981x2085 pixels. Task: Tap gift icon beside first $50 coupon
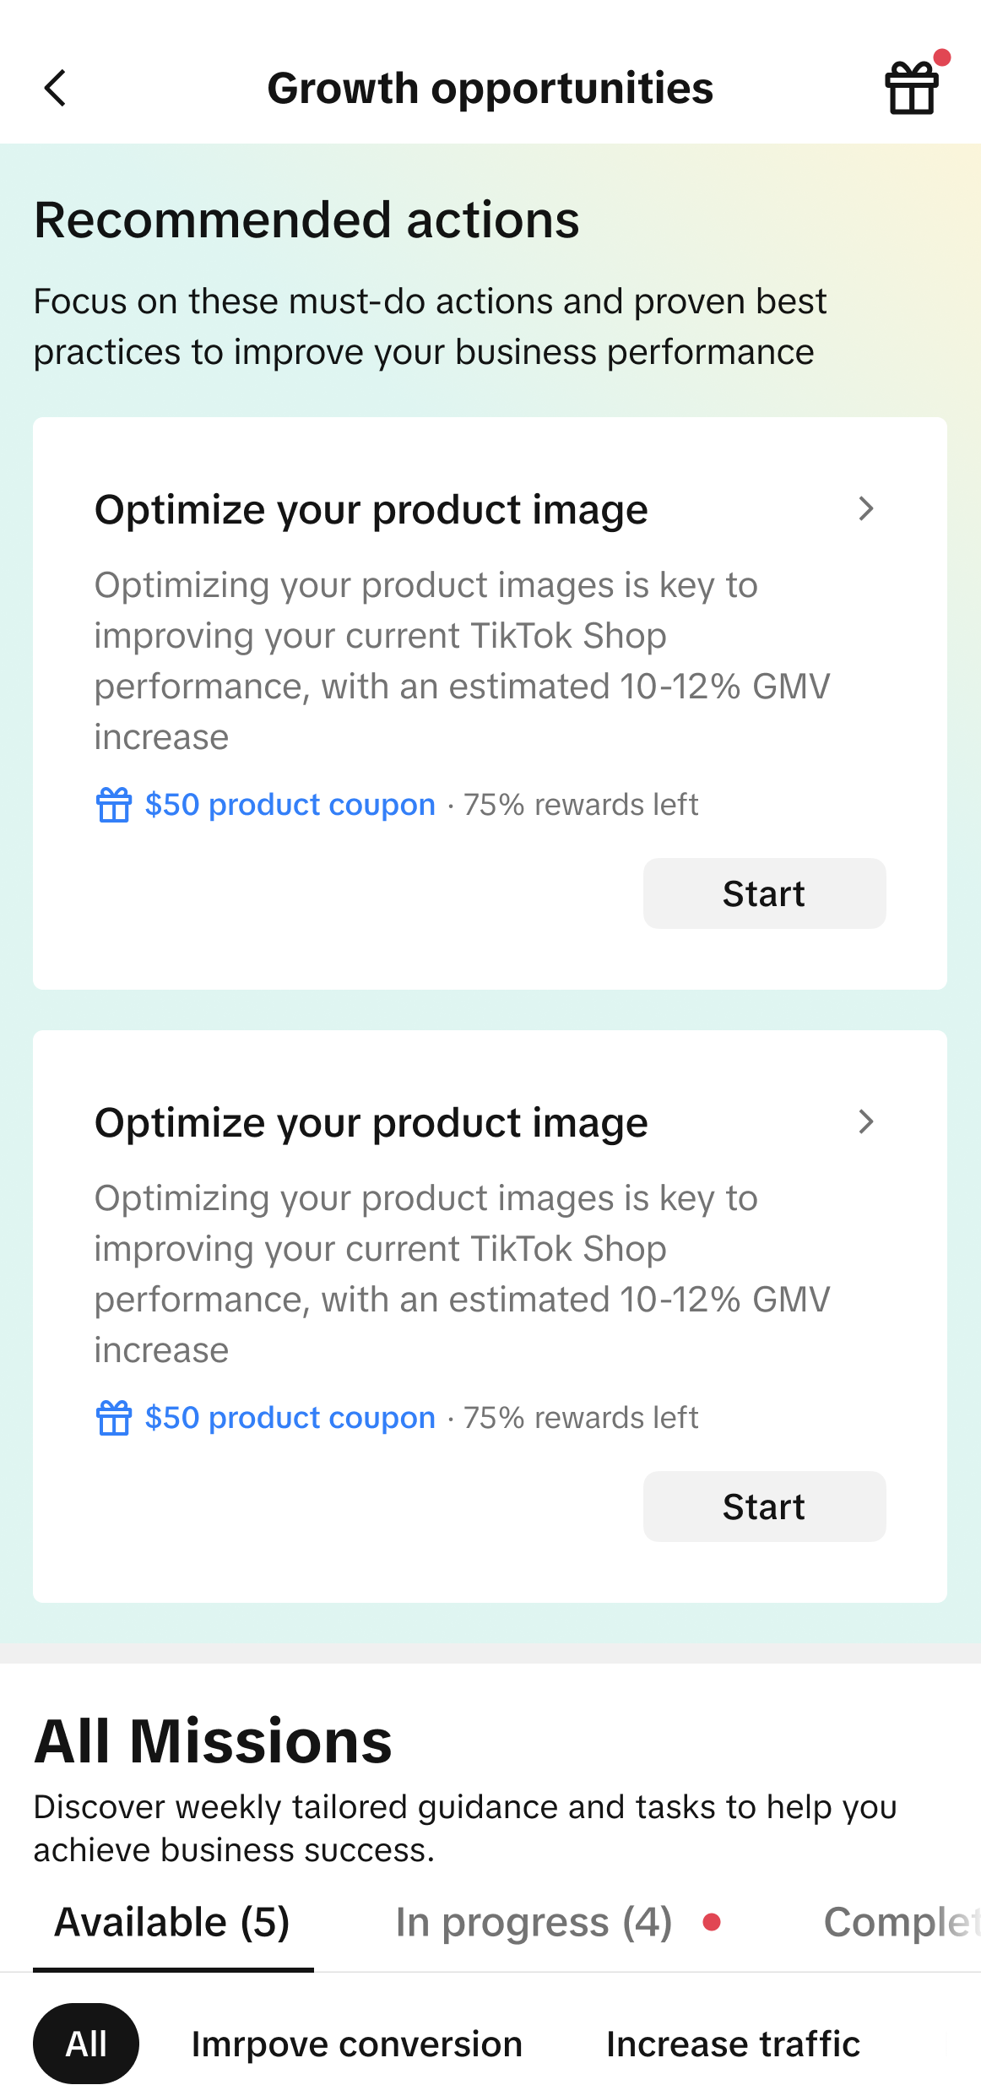(x=113, y=805)
